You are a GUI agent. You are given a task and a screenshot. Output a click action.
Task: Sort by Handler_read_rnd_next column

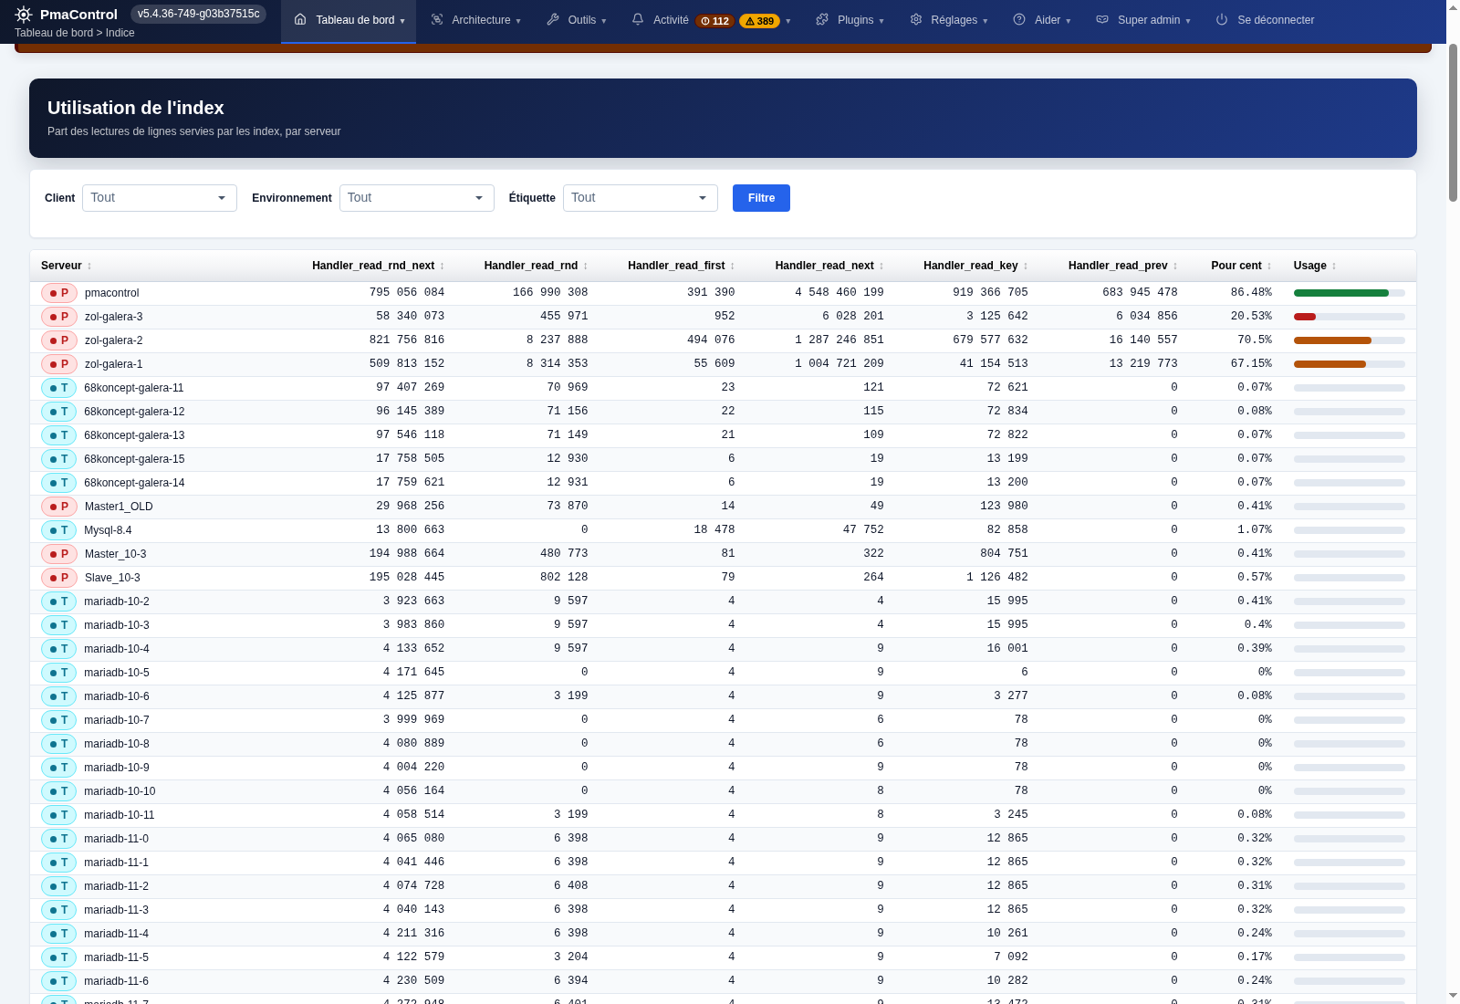[x=378, y=266]
